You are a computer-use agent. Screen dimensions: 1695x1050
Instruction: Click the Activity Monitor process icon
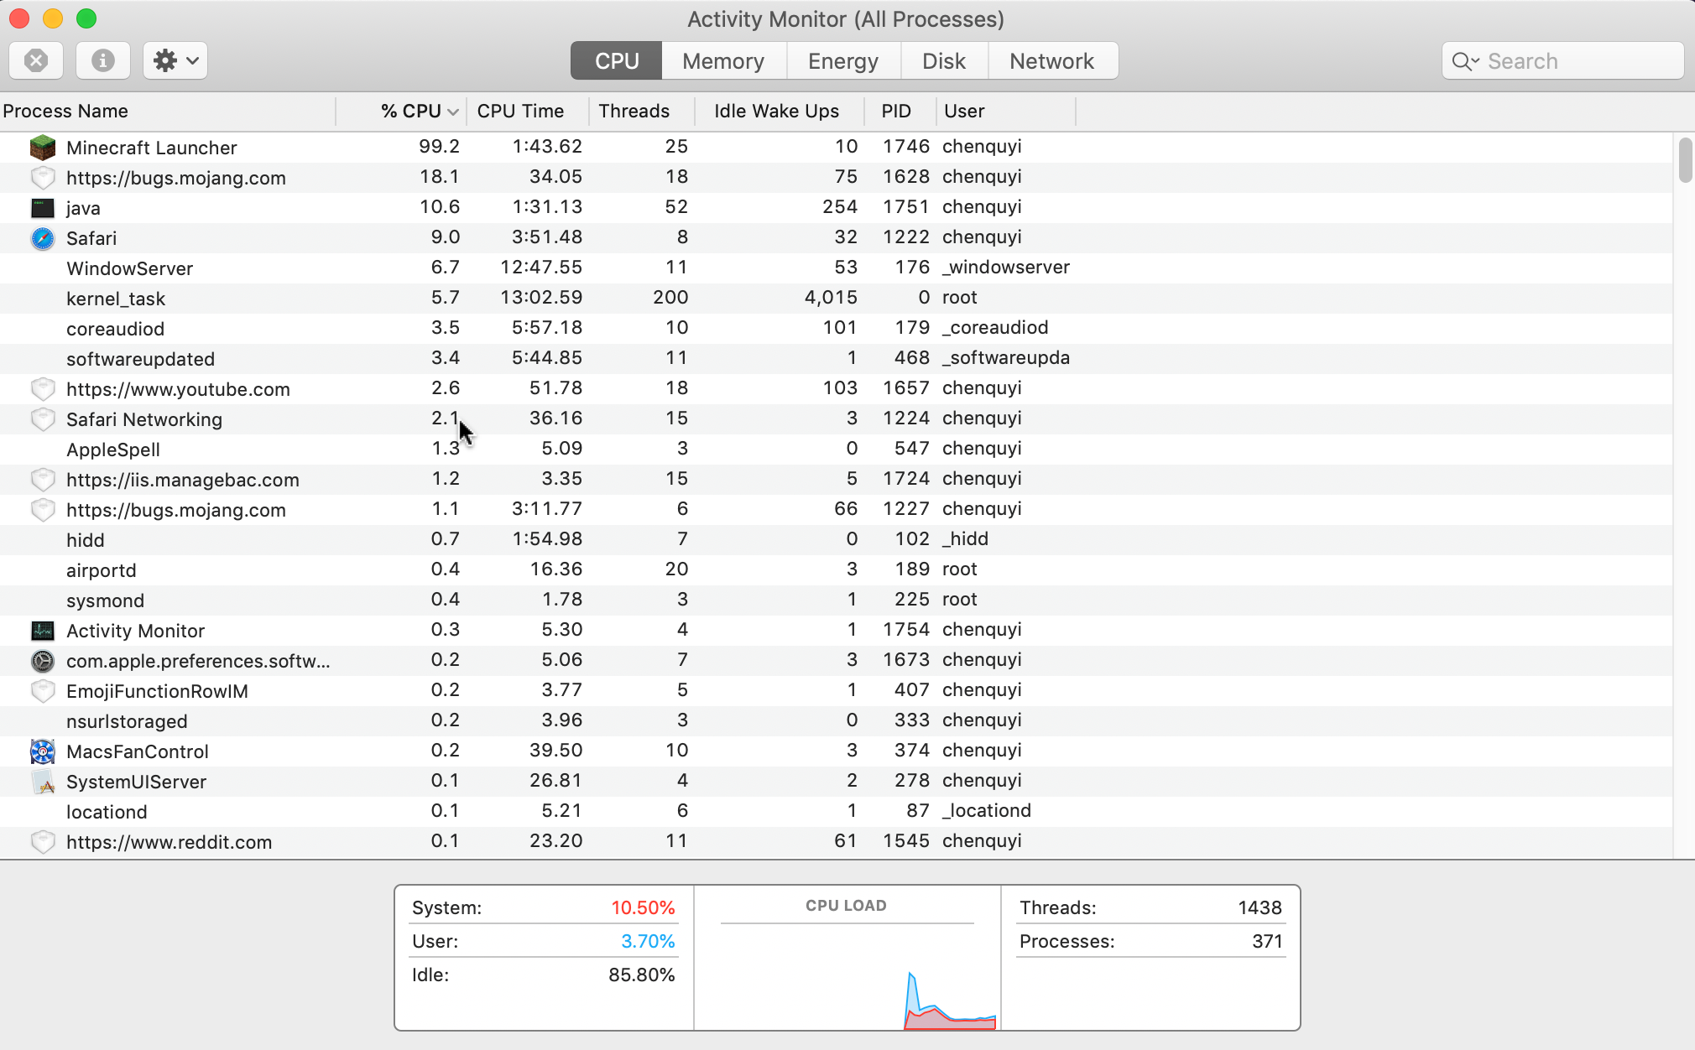[x=42, y=631]
